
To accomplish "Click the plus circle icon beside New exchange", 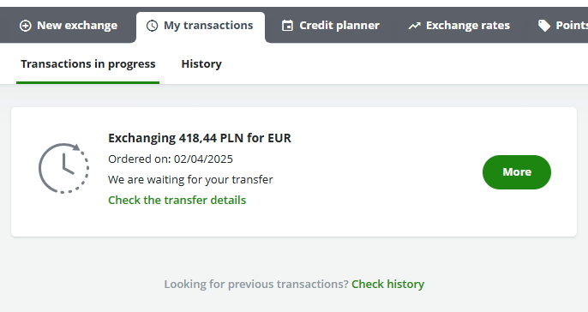I will click(x=26, y=26).
